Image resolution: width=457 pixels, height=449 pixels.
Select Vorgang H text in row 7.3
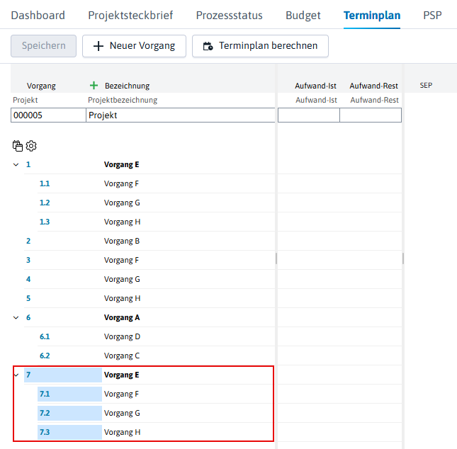122,433
